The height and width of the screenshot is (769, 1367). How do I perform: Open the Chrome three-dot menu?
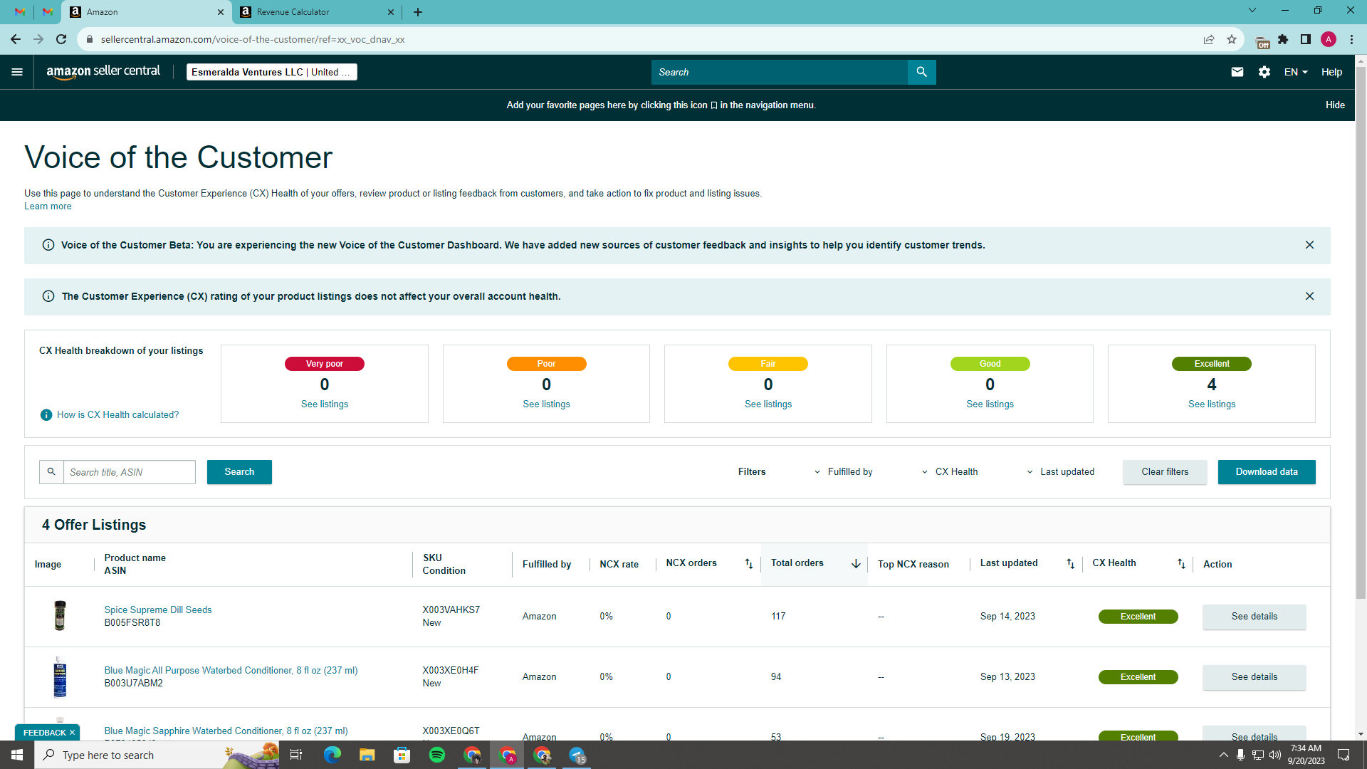(x=1351, y=39)
